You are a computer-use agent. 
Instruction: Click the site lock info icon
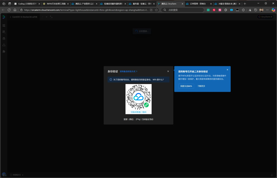point(21,10)
